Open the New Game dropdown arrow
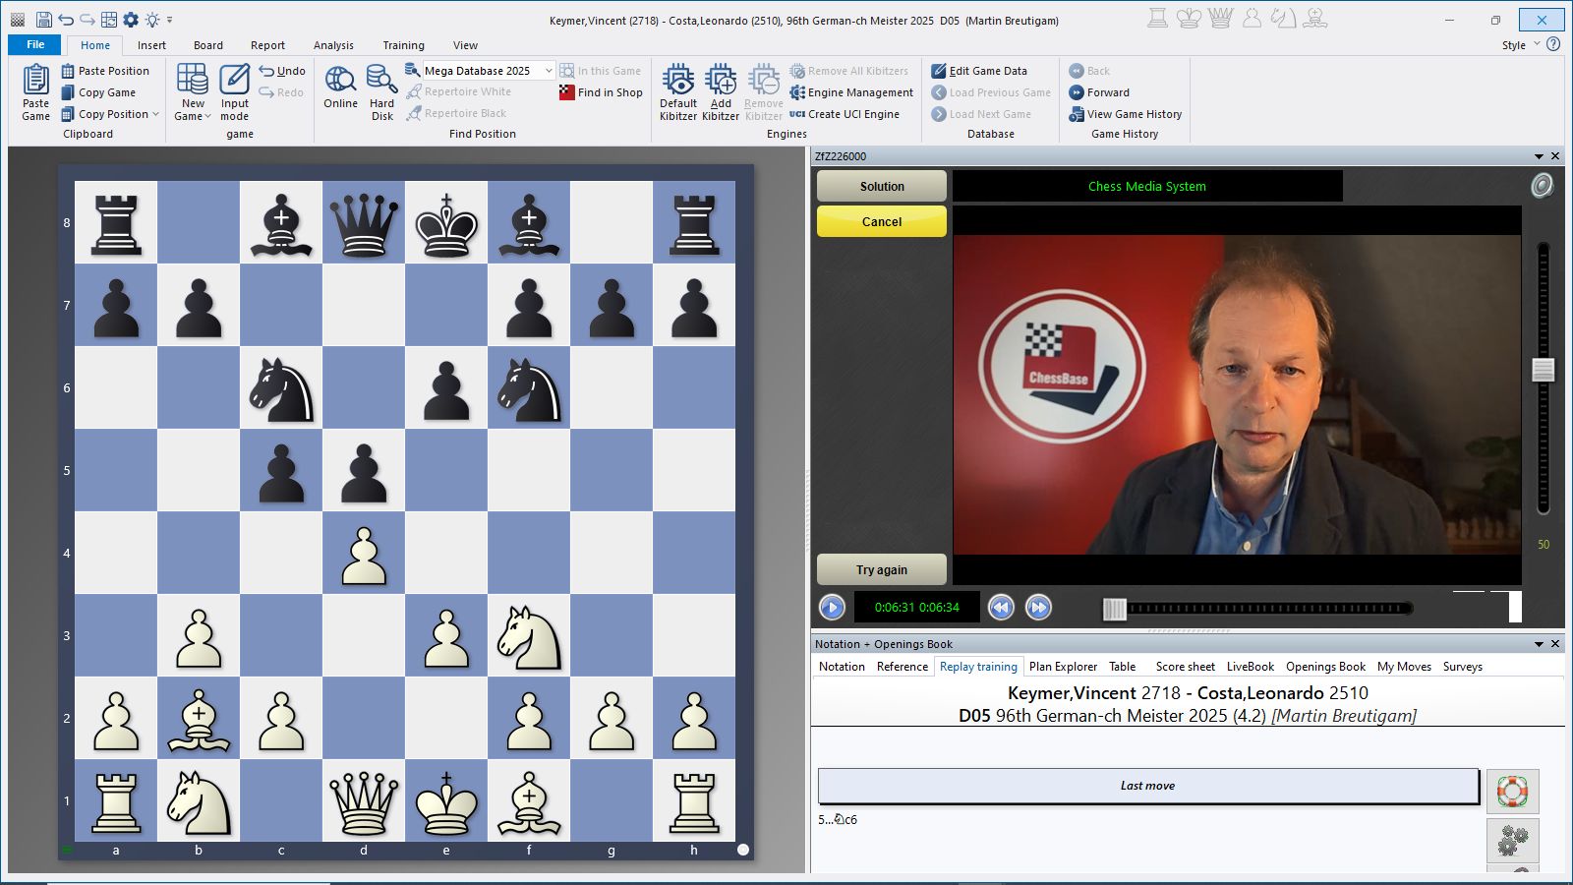Image resolution: width=1573 pixels, height=885 pixels. click(x=207, y=117)
